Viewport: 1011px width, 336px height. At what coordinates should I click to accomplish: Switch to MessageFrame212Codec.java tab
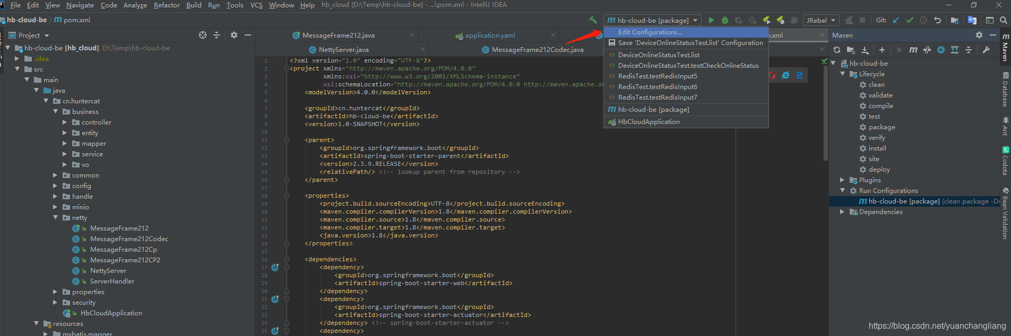pyautogui.click(x=537, y=50)
